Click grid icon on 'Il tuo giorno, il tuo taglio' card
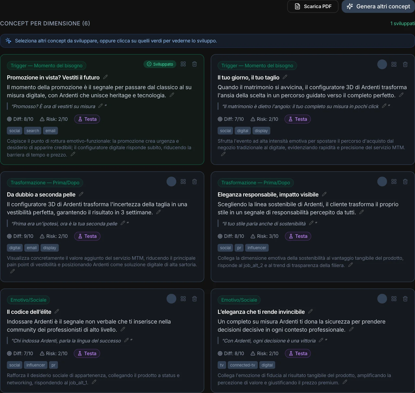Screen dimensions: 415x393 click(x=394, y=64)
